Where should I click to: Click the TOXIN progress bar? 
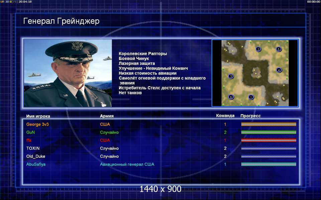click(x=269, y=148)
